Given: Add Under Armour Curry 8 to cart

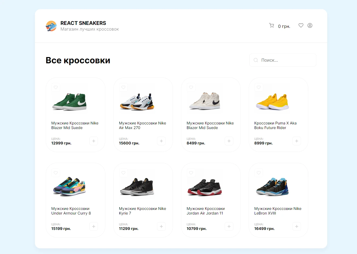Looking at the screenshot, I should (94, 226).
